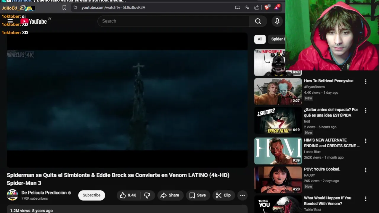Image resolution: width=379 pixels, height=213 pixels.
Task: Click the browser share icon in the address bar
Action: coord(256,7)
